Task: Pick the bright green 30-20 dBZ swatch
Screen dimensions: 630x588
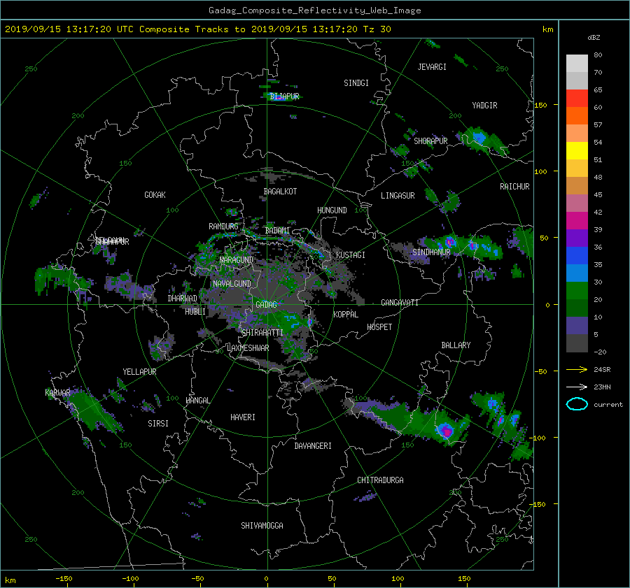Action: click(577, 291)
